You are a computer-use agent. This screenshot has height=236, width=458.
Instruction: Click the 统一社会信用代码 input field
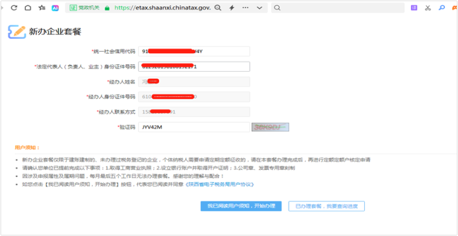pos(194,52)
